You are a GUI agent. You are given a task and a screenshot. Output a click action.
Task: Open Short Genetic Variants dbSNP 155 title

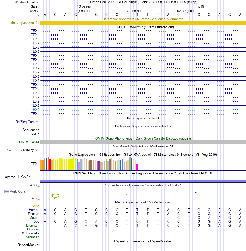pos(143,146)
